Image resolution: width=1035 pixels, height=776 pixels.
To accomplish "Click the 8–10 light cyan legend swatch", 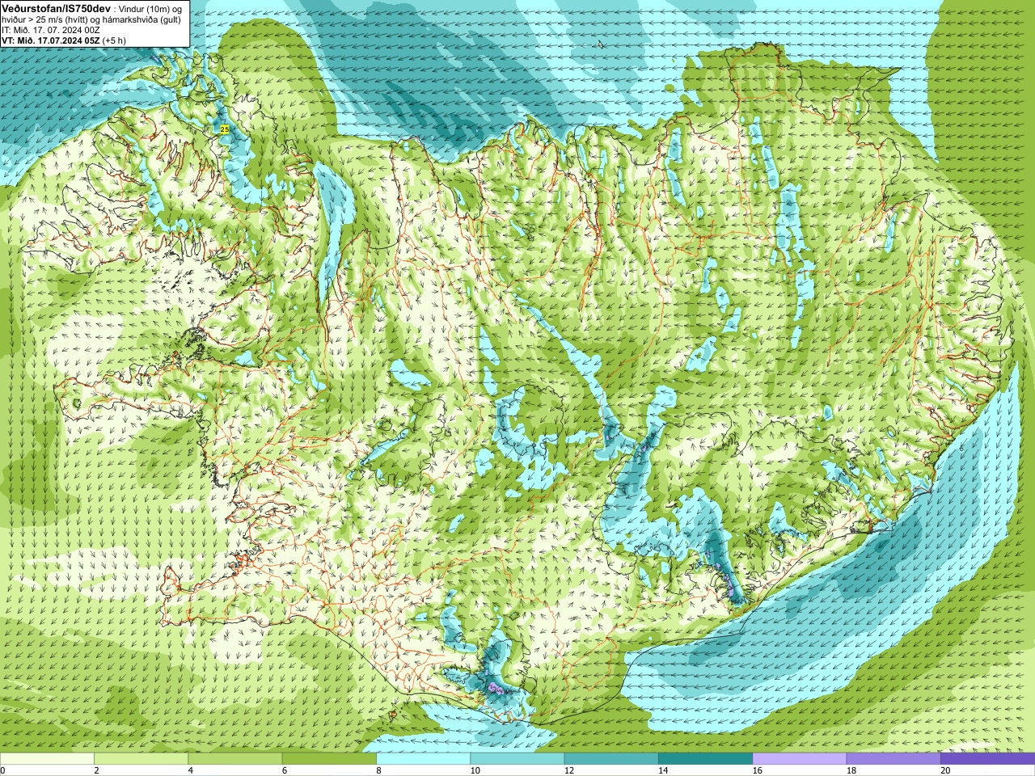I will (x=423, y=759).
